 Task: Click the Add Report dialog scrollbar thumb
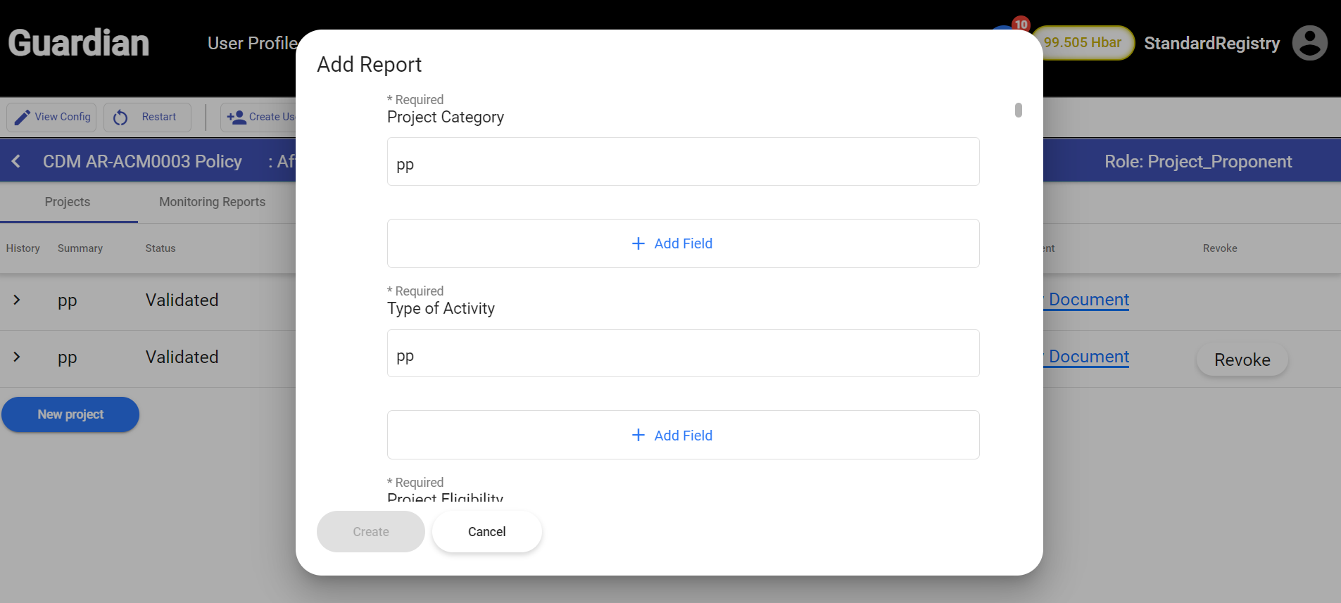(x=1018, y=110)
